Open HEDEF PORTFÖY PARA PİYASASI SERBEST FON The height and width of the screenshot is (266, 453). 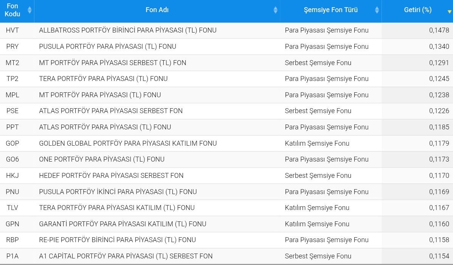point(111,175)
